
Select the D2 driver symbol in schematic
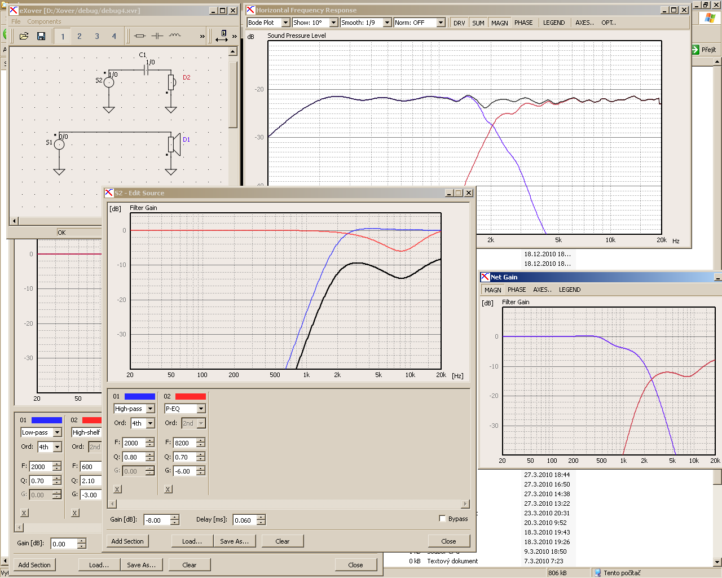(x=171, y=82)
